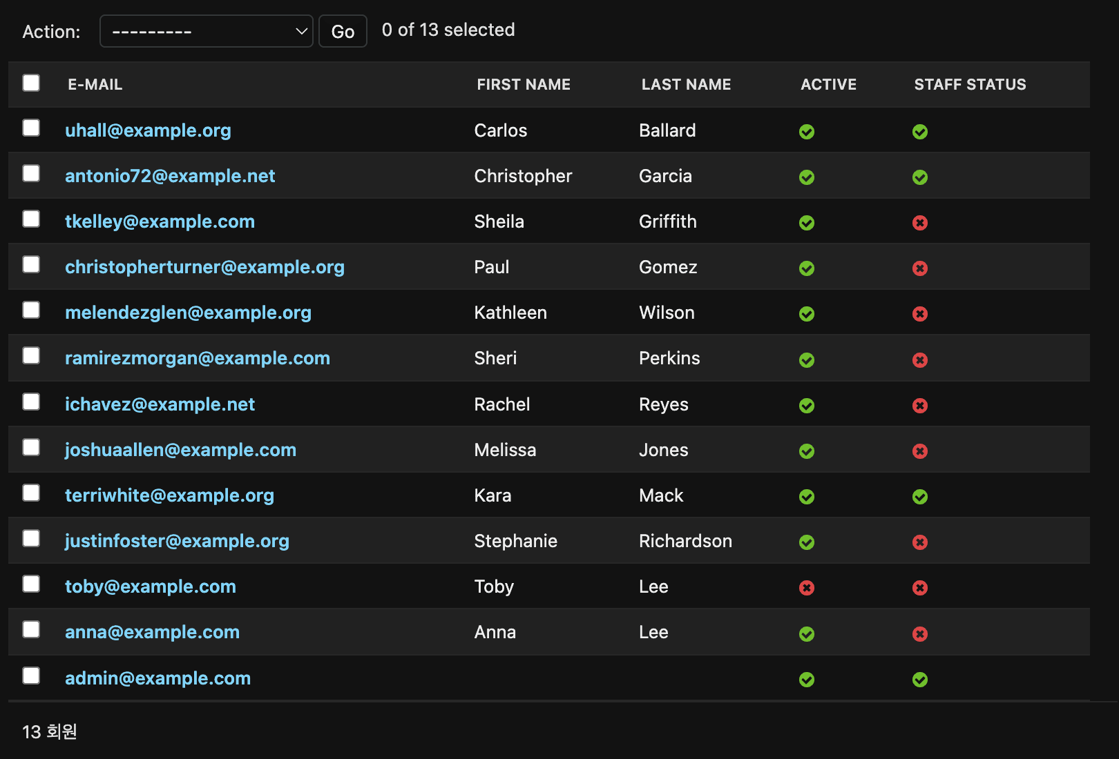Open christopherturner@example.org user record
1119x759 pixels.
point(204,267)
